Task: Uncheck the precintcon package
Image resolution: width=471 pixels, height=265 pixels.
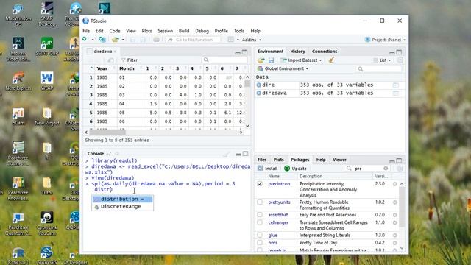Action: coord(260,183)
